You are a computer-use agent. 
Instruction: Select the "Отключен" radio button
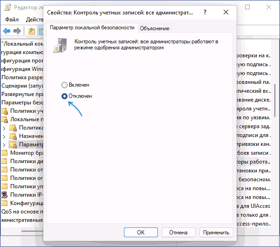[x=64, y=96]
